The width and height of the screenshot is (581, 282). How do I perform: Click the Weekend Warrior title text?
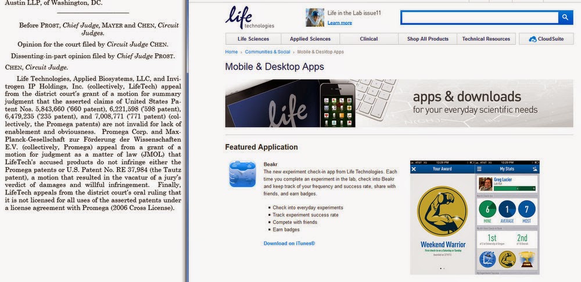click(443, 245)
